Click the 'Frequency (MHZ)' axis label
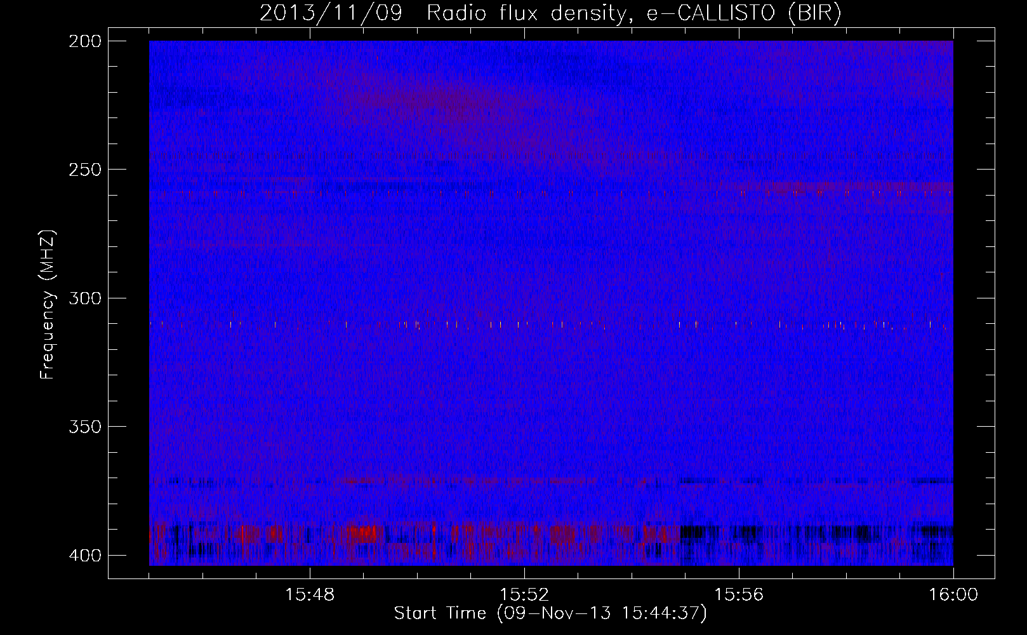This screenshot has width=1027, height=635. (48, 305)
